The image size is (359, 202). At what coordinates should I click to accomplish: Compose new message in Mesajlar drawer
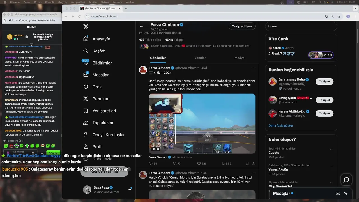click(x=338, y=193)
